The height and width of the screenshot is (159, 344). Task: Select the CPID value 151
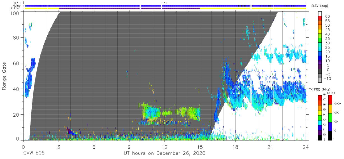coord(164,3)
